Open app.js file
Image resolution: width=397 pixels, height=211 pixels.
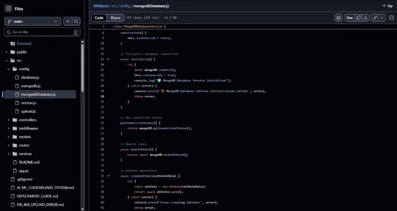pyautogui.click(x=23, y=171)
